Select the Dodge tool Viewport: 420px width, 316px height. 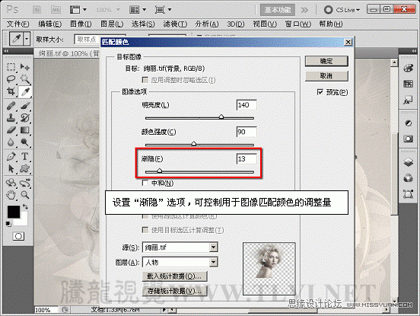coord(25,142)
